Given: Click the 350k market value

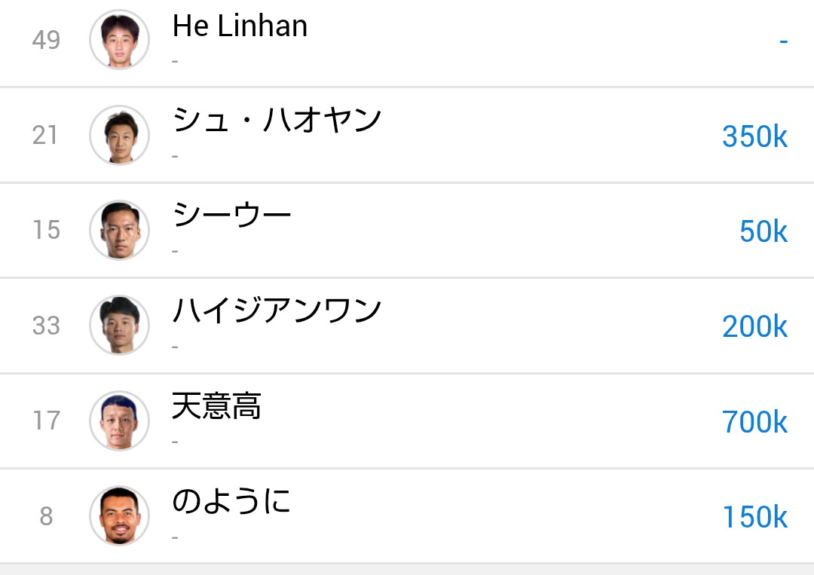Looking at the screenshot, I should 754,136.
